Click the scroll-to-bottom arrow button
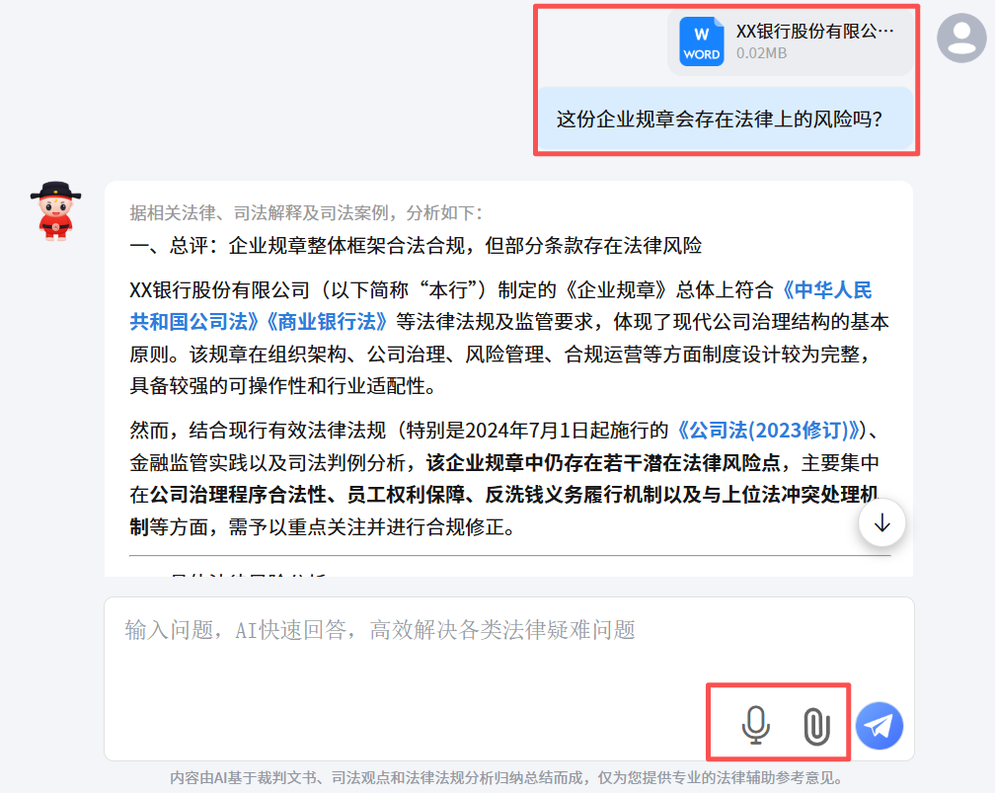The width and height of the screenshot is (995, 793). coord(882,523)
